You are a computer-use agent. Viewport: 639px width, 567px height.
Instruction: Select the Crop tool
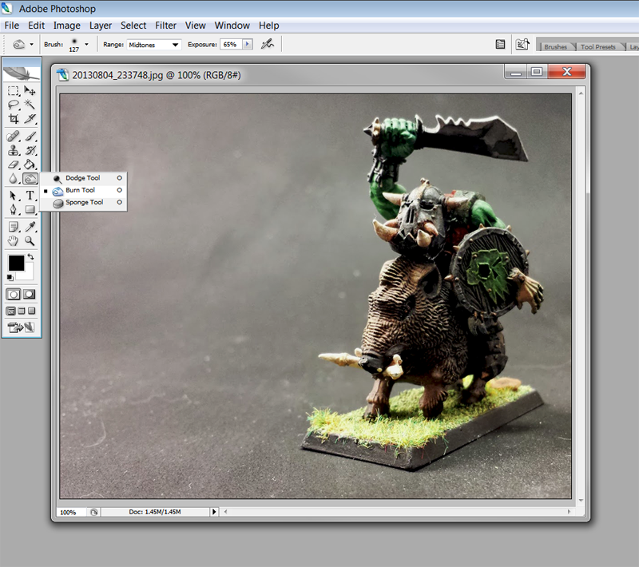tap(14, 118)
